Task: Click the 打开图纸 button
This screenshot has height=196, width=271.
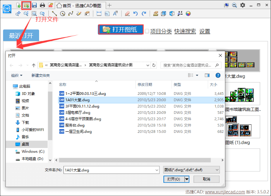Action: point(121,29)
